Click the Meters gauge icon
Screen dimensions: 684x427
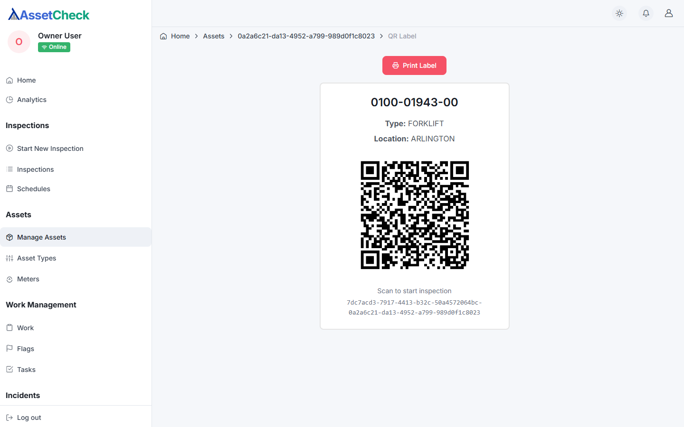(x=9, y=279)
